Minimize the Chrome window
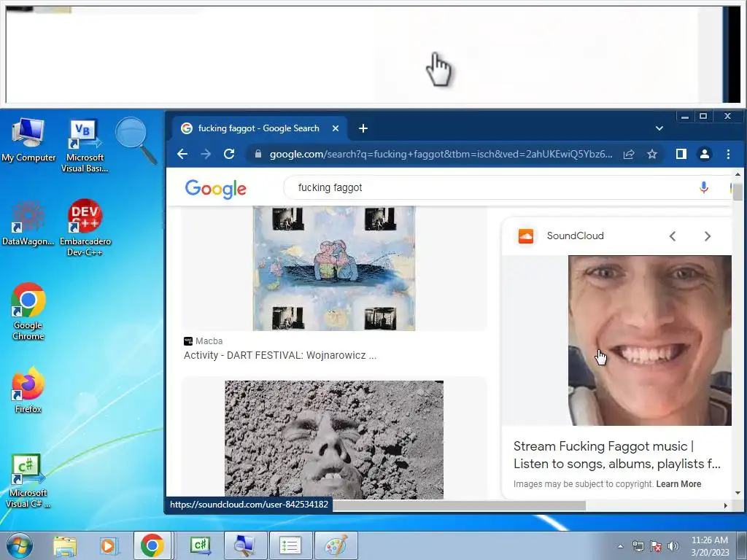Screen dimensions: 747x560 click(x=685, y=117)
